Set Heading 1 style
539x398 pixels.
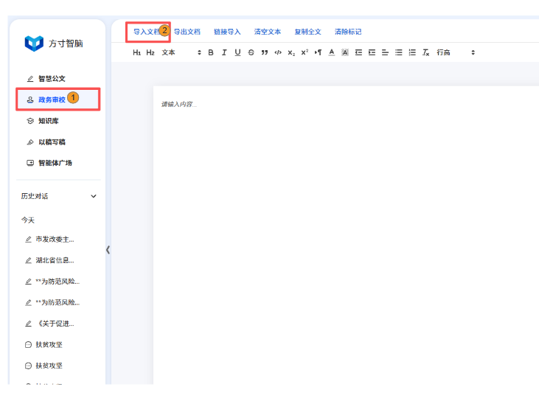tap(136, 52)
